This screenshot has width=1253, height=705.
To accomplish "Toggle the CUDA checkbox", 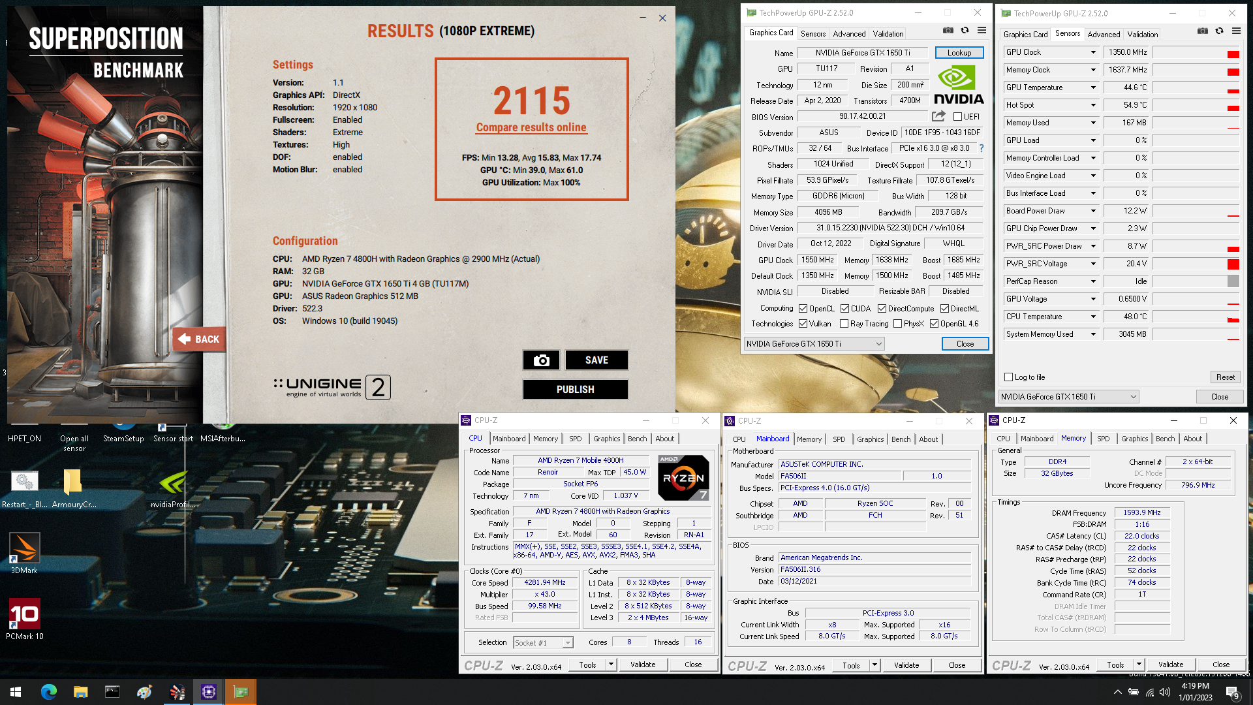I will click(844, 309).
